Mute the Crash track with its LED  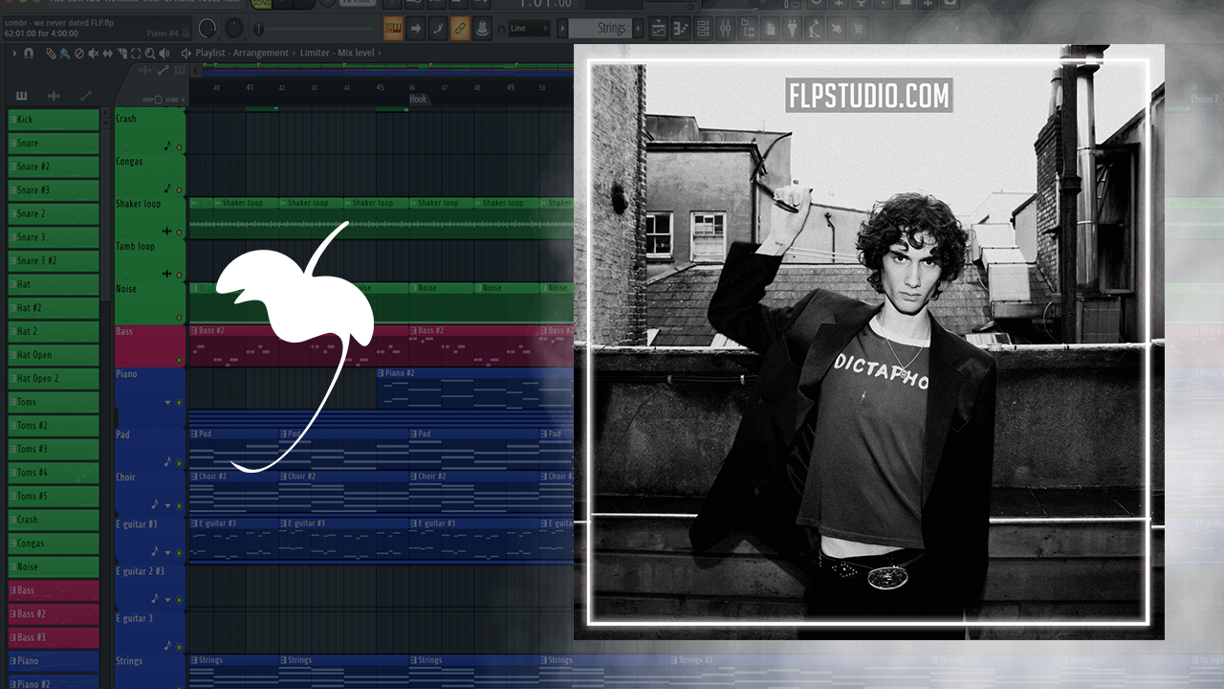[x=179, y=147]
